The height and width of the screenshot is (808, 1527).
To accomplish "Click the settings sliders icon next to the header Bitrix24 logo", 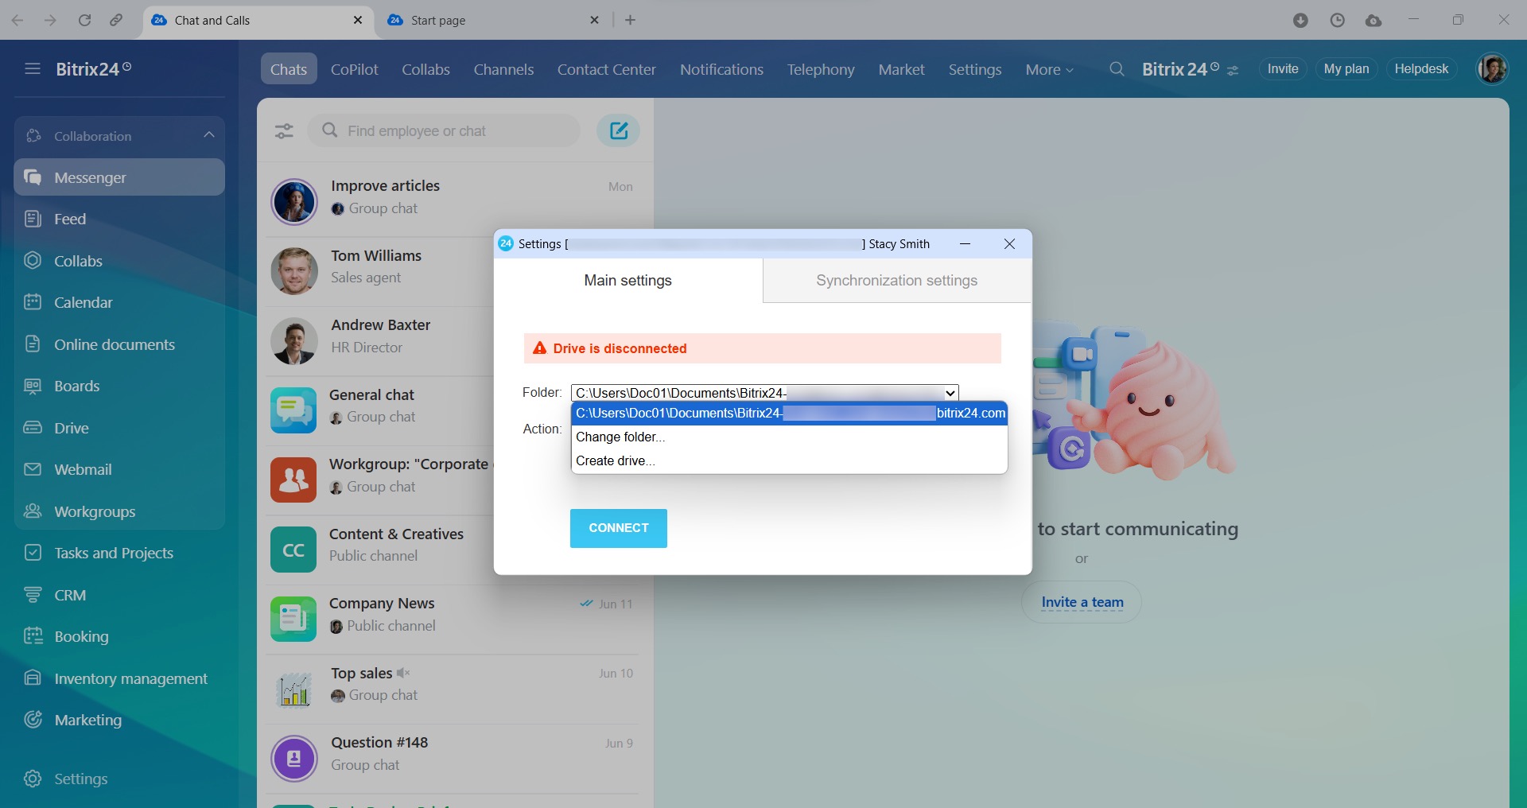I will pos(1233,71).
